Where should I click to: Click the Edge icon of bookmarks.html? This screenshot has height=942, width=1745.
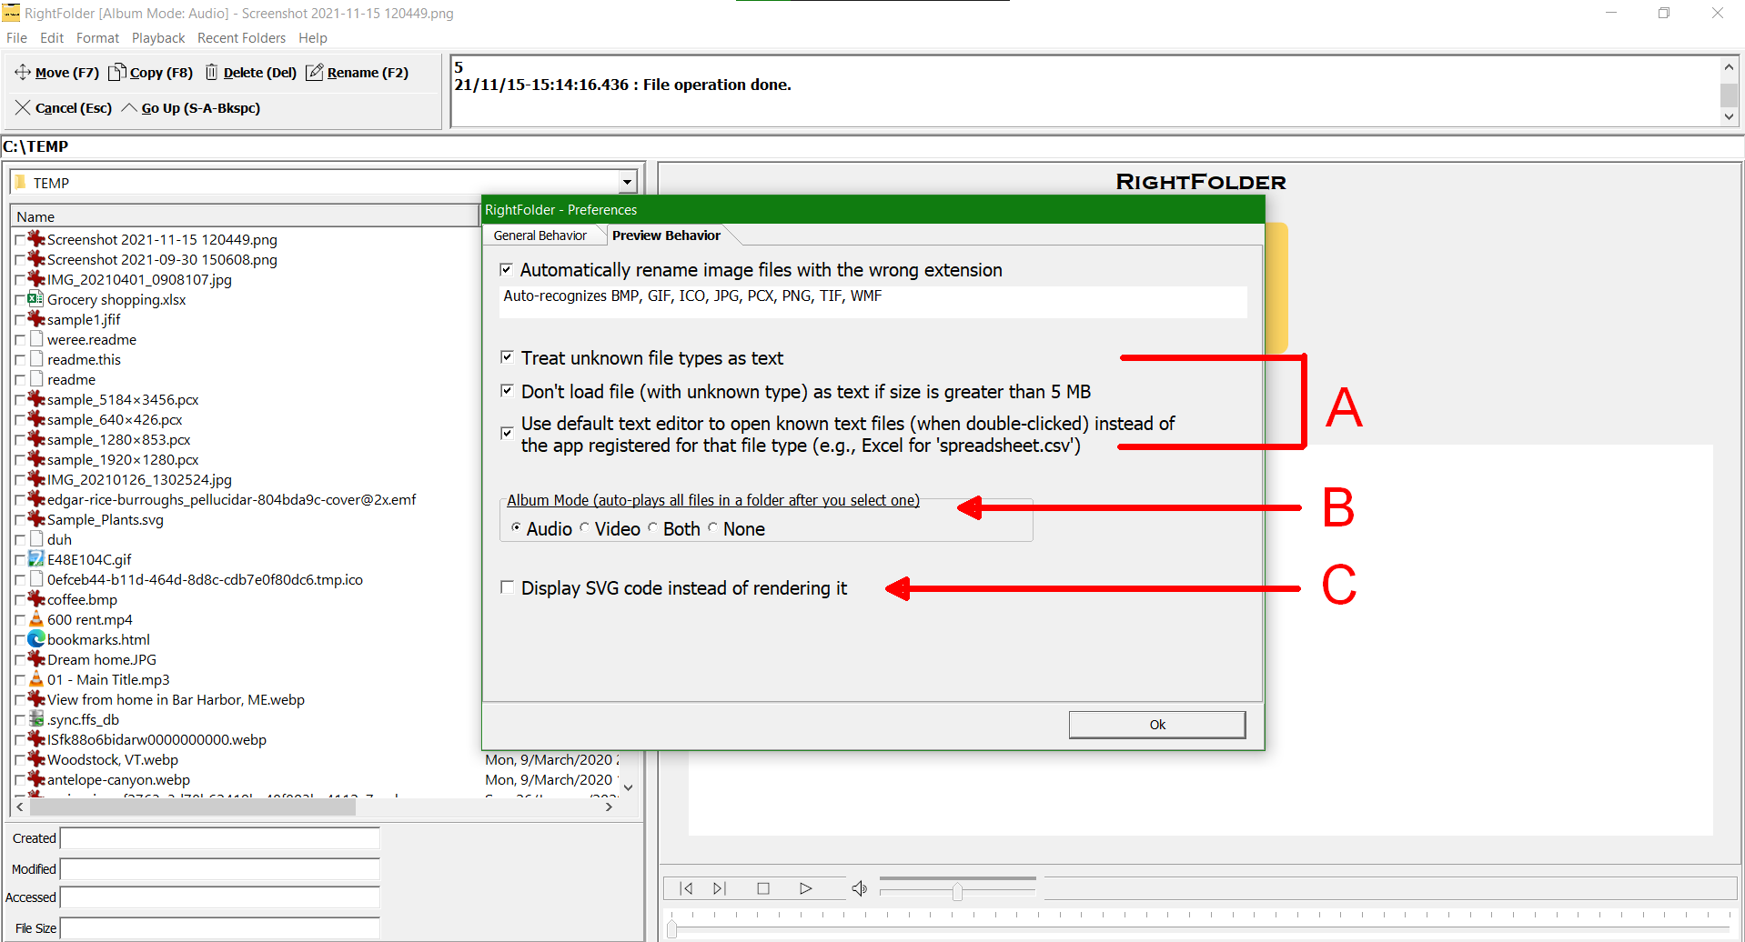(x=36, y=639)
